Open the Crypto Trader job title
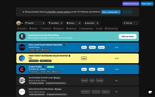 (x=35, y=67)
